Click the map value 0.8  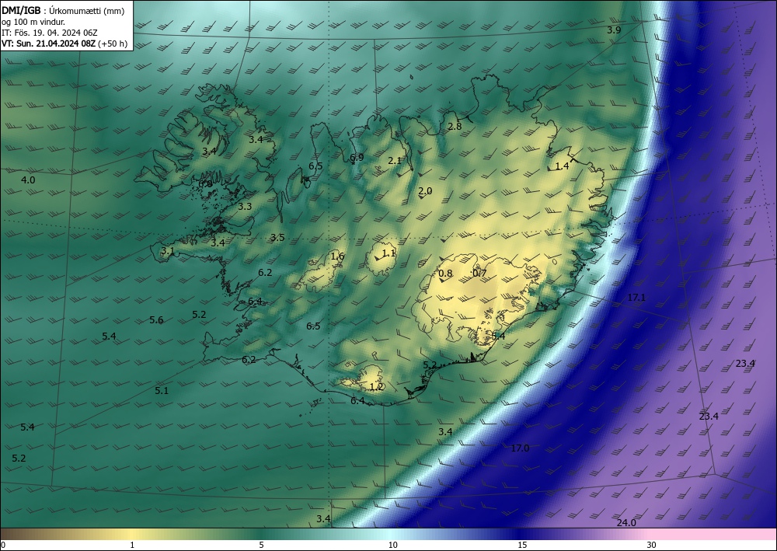[x=446, y=273]
